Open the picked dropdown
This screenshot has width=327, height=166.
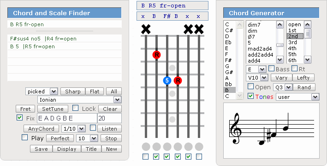[x=42, y=92]
